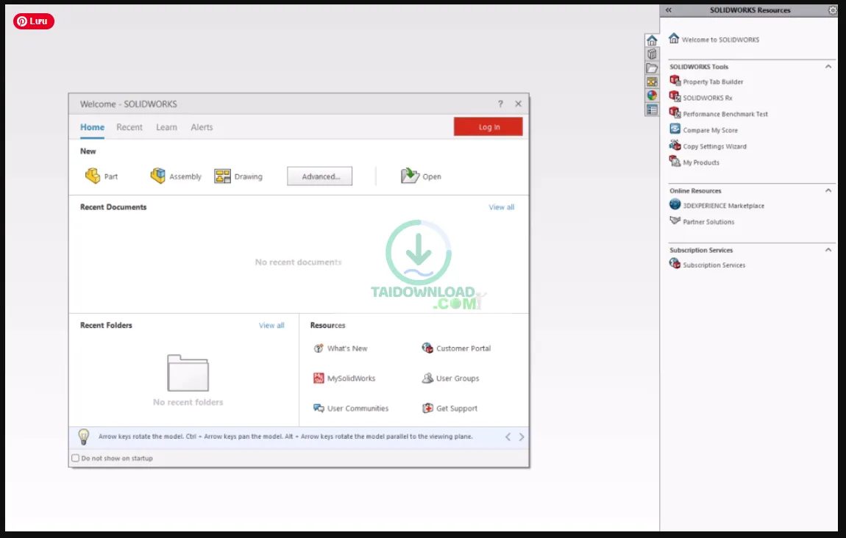The width and height of the screenshot is (846, 538).
Task: Collapse the SOLIDWORKS Tools section
Action: pos(829,66)
